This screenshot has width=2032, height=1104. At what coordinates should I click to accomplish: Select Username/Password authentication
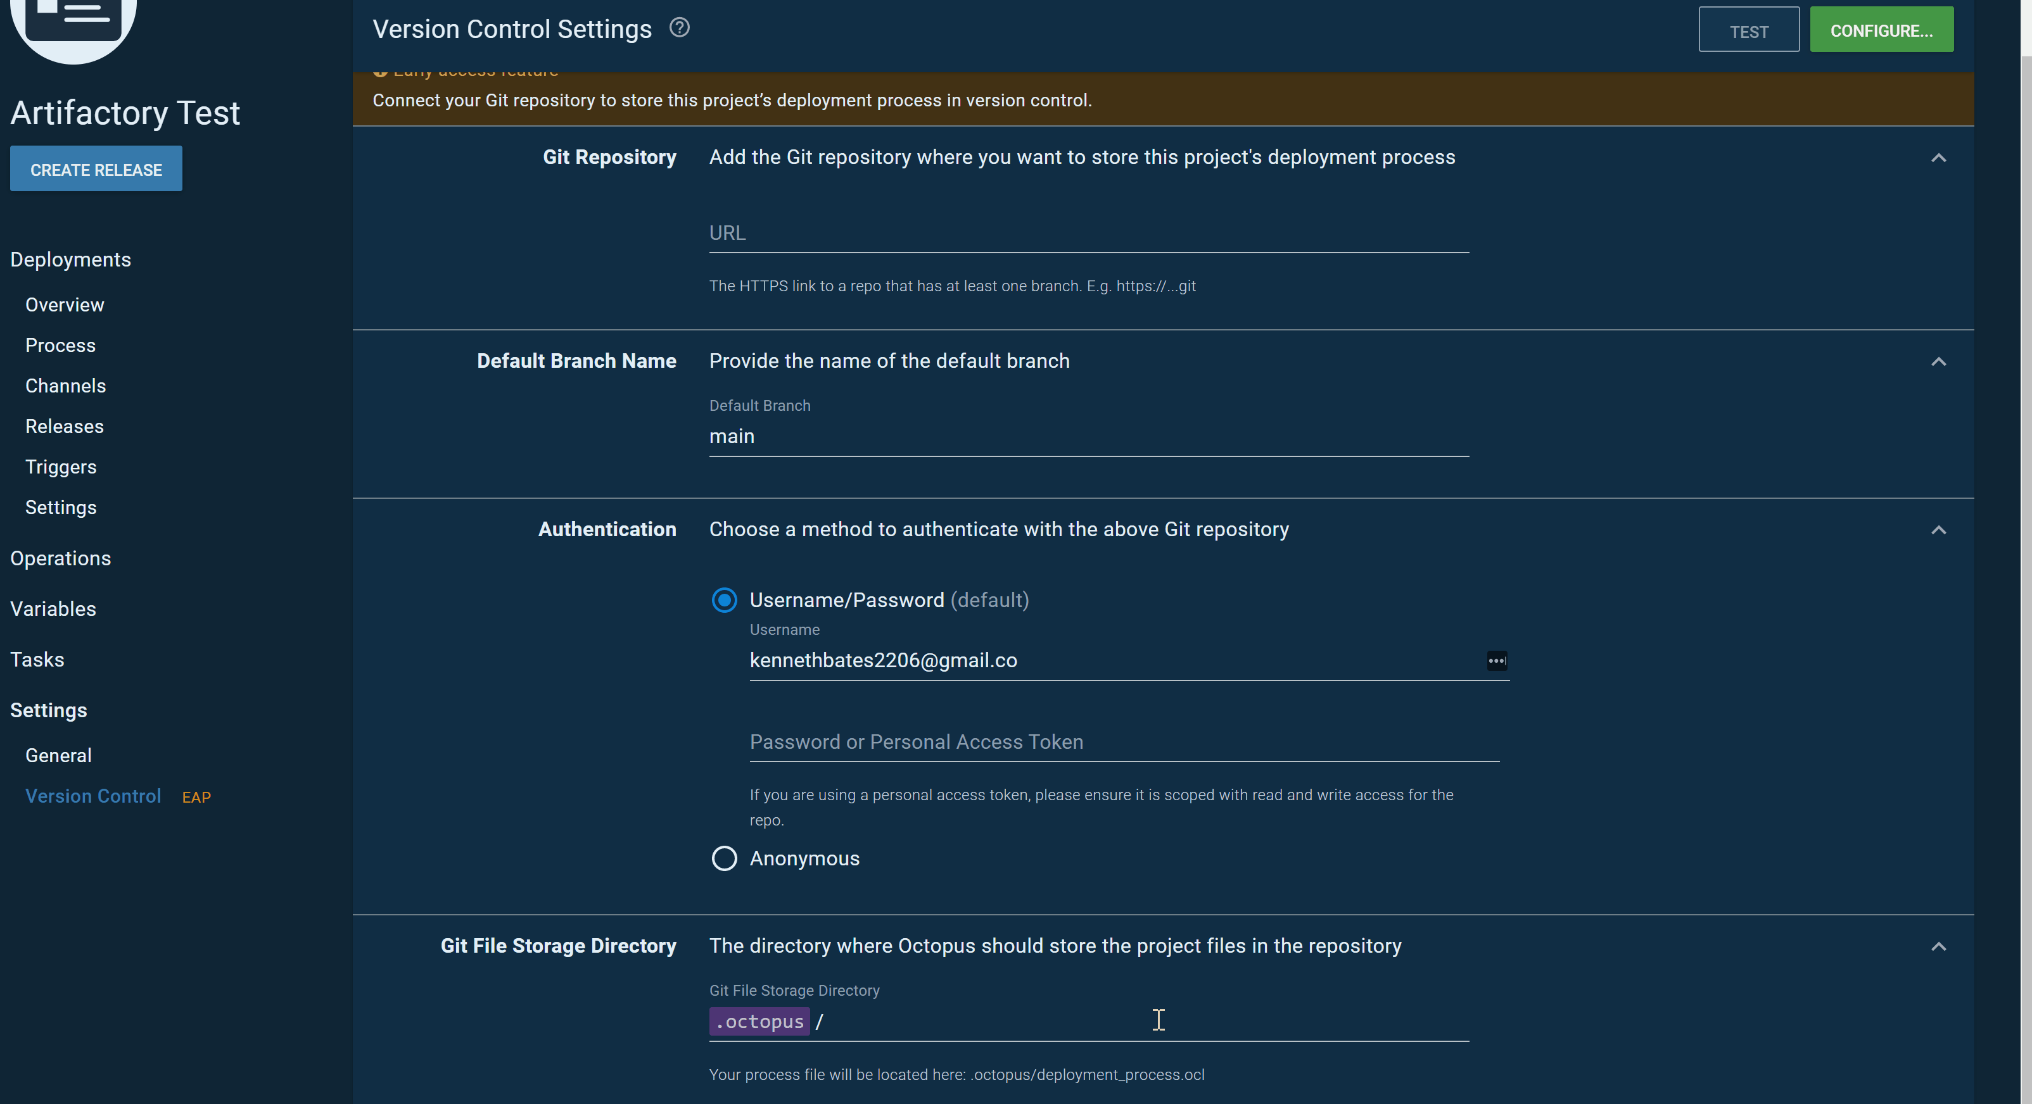tap(723, 599)
